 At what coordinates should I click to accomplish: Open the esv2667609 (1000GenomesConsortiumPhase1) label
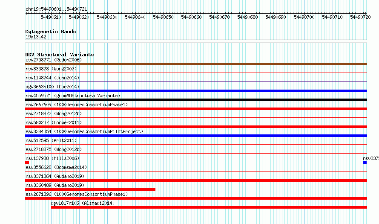click(77, 105)
